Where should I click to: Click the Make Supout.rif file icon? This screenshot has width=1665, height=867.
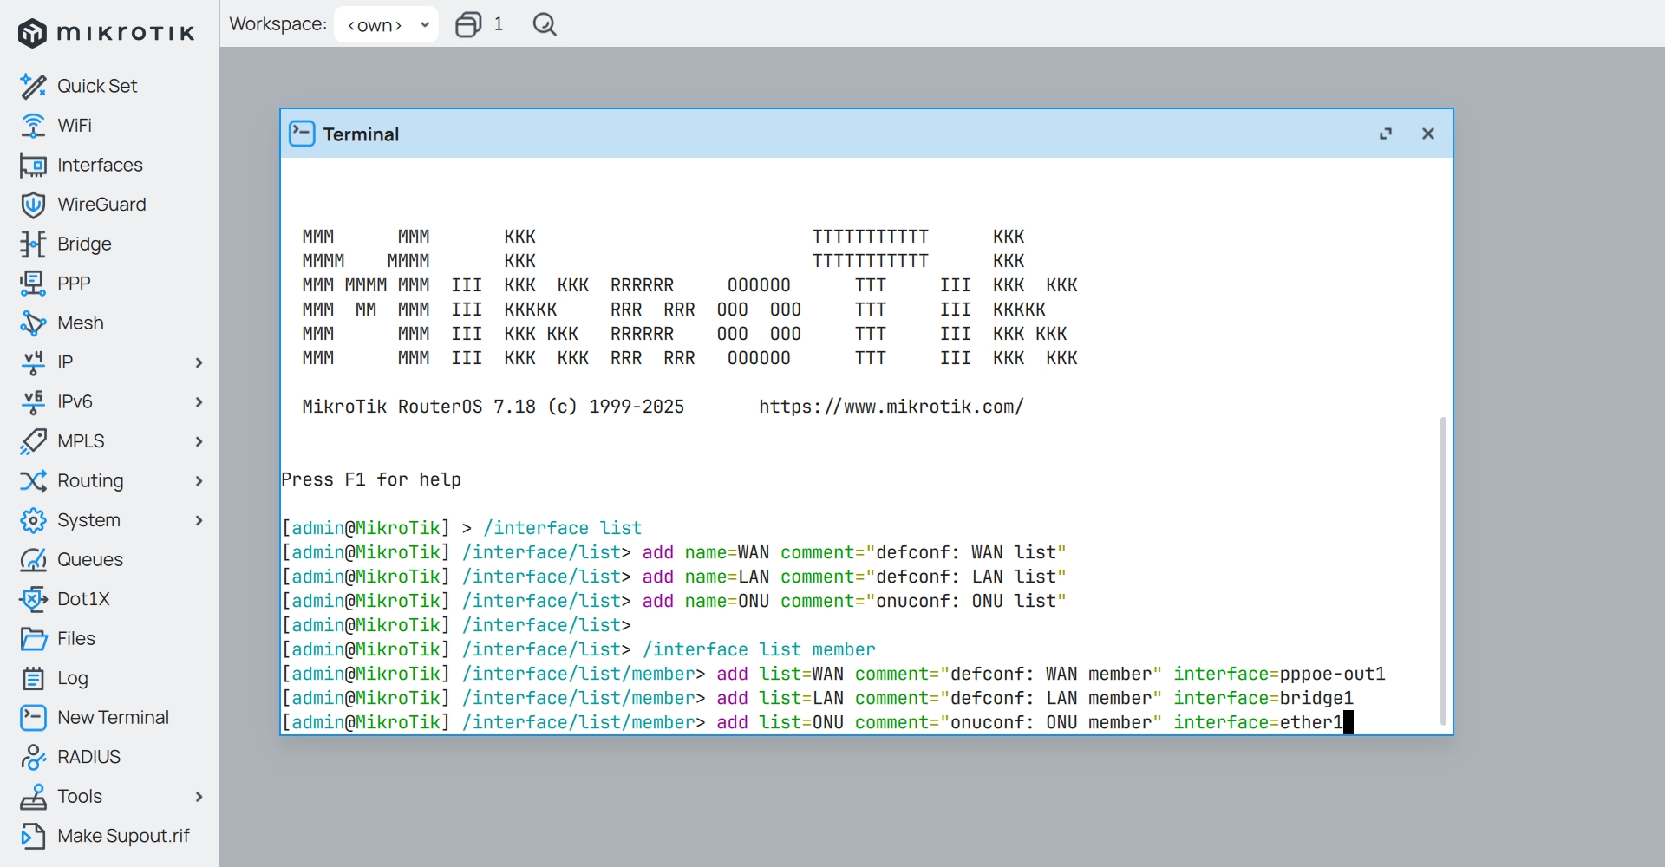pyautogui.click(x=33, y=836)
